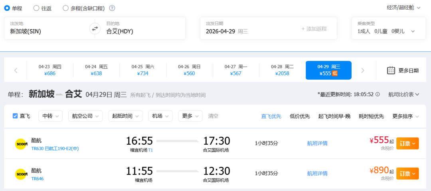431x191 pixels.
Task: Click the previous dates left arrow
Action: [16, 71]
